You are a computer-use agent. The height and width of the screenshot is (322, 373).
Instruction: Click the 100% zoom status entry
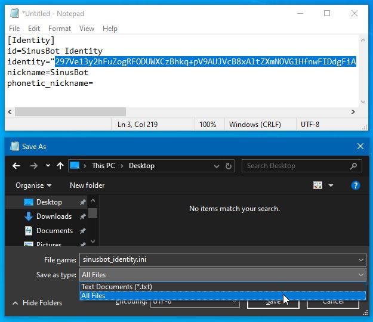[x=208, y=124]
